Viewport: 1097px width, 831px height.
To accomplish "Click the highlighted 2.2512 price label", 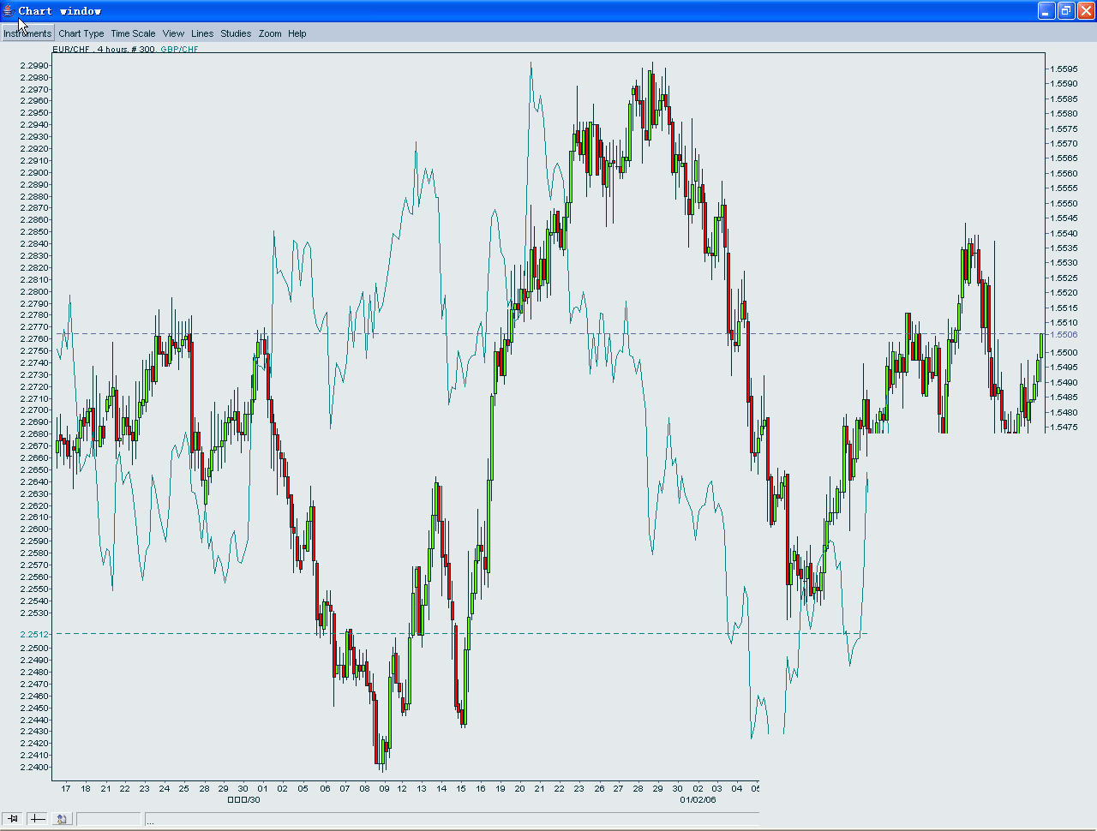I will (x=35, y=634).
